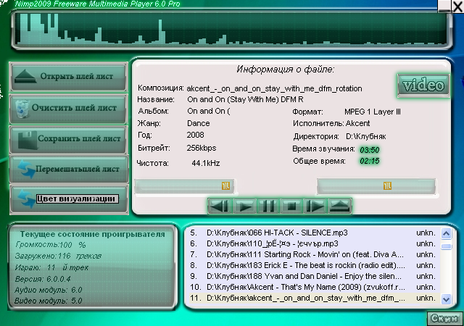Minimize the Nimp2009 player window
This screenshot has height=326, width=464.
(444, 7)
